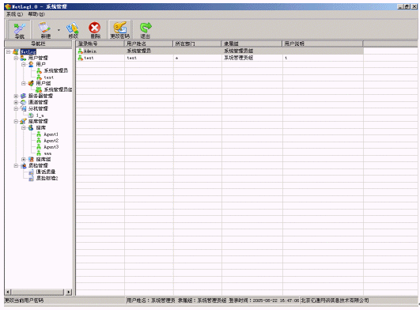Click the navigation tree's right scroll arrow
Screen dimensions: 420x310
tap(69, 292)
